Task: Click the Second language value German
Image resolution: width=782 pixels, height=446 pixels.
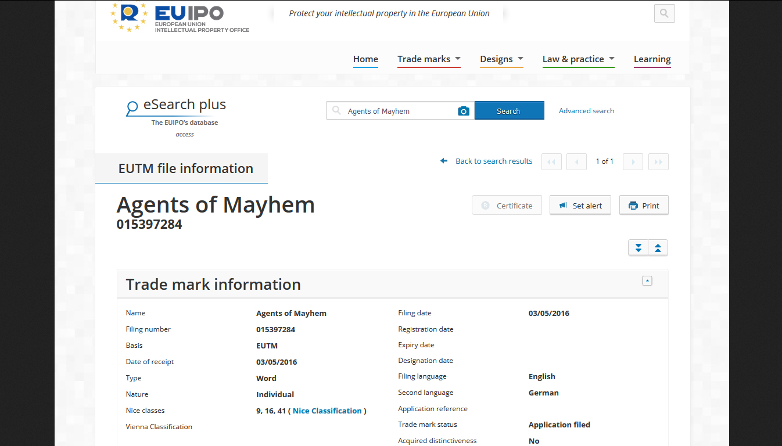Action: click(543, 393)
